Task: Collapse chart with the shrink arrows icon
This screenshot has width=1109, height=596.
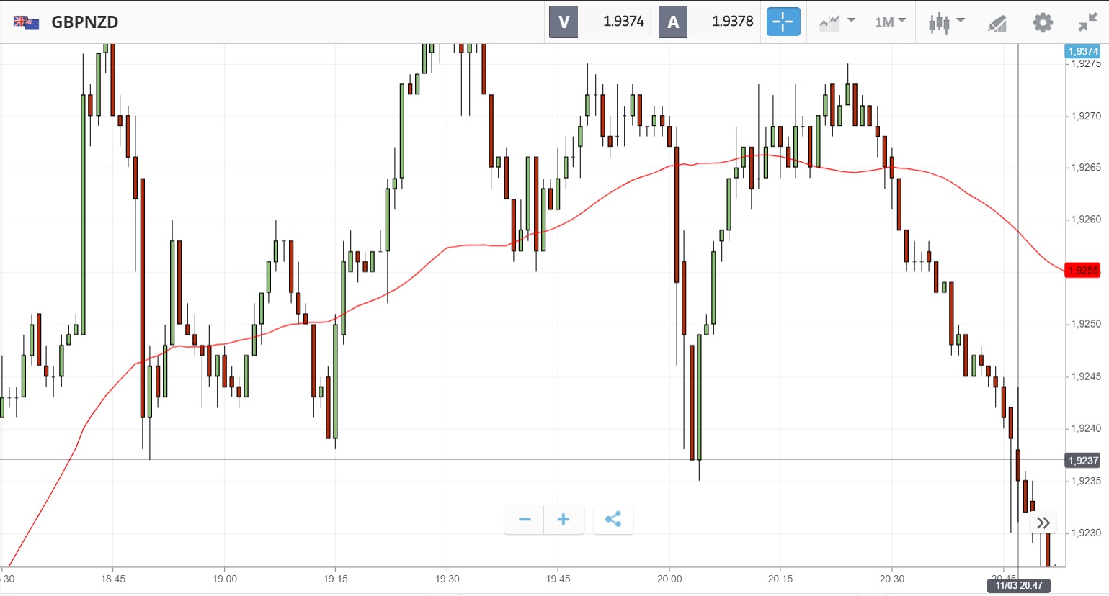Action: pyautogui.click(x=1087, y=22)
